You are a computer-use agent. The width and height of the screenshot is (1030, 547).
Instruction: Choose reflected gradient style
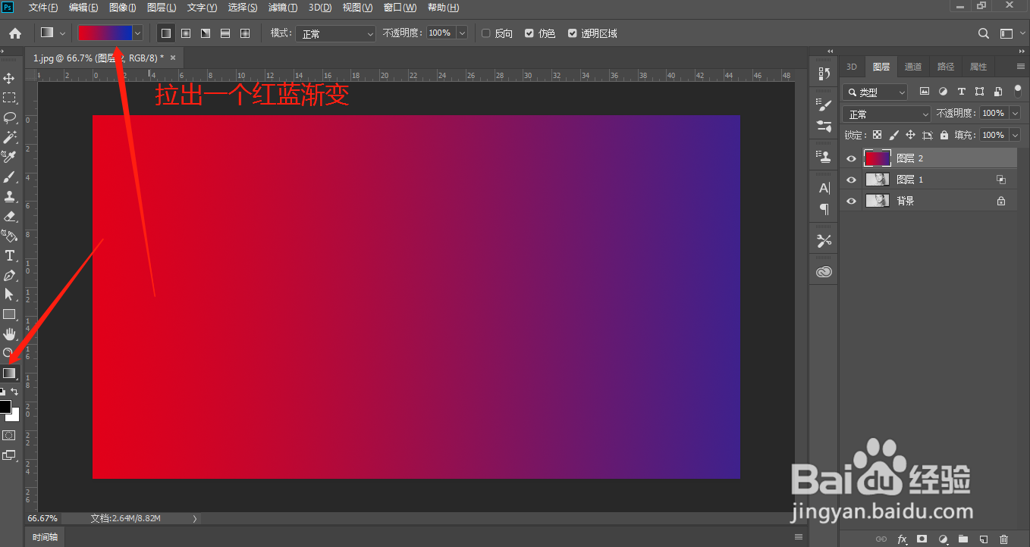pyautogui.click(x=225, y=33)
